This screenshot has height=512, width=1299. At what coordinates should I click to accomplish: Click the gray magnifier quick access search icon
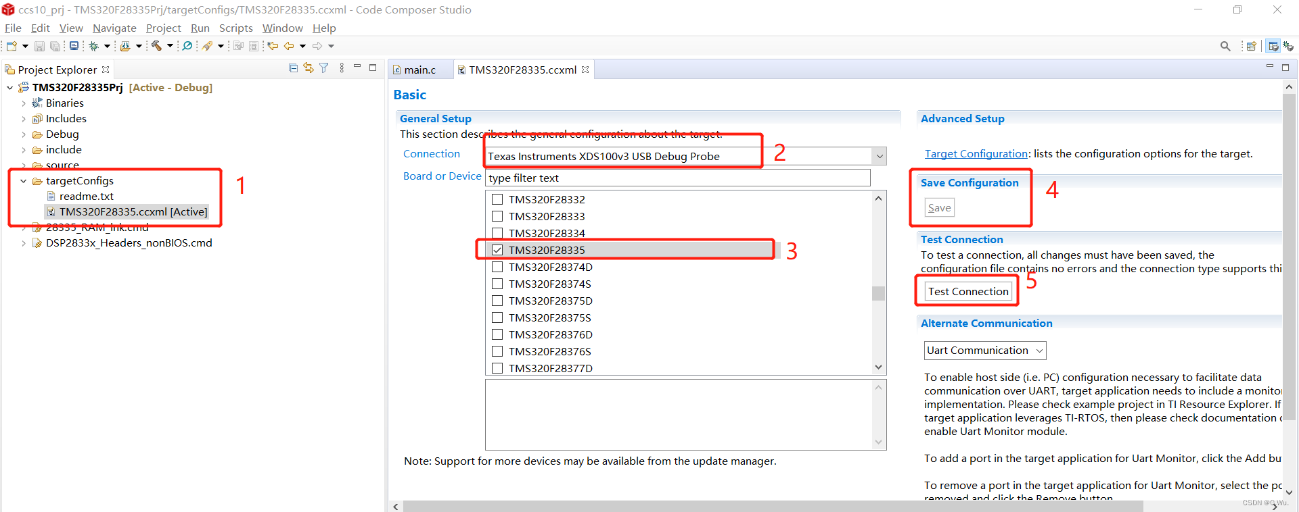coord(1225,46)
